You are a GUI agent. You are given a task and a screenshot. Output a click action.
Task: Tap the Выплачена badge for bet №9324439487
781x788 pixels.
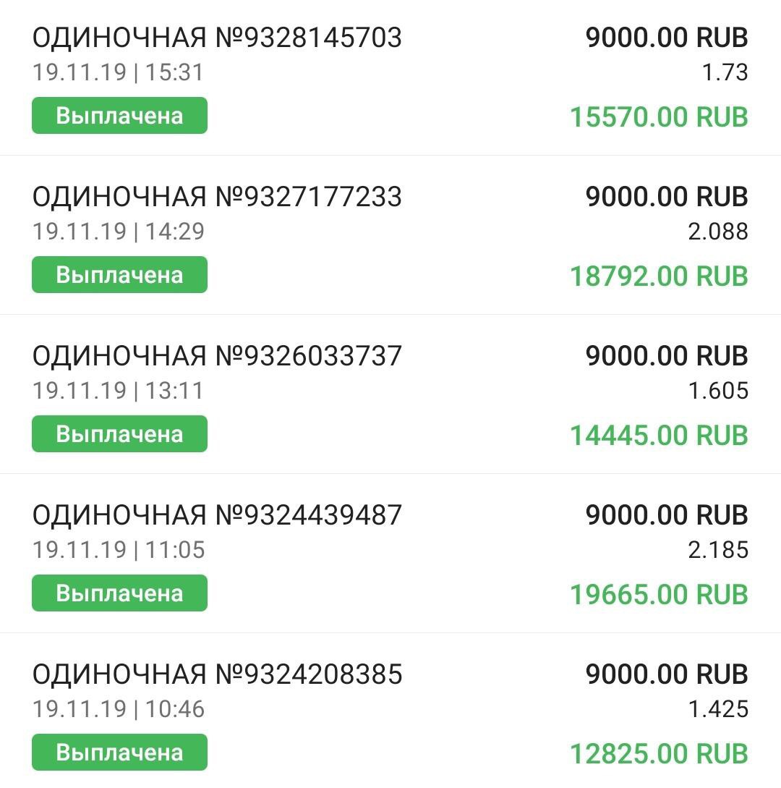pos(119,593)
